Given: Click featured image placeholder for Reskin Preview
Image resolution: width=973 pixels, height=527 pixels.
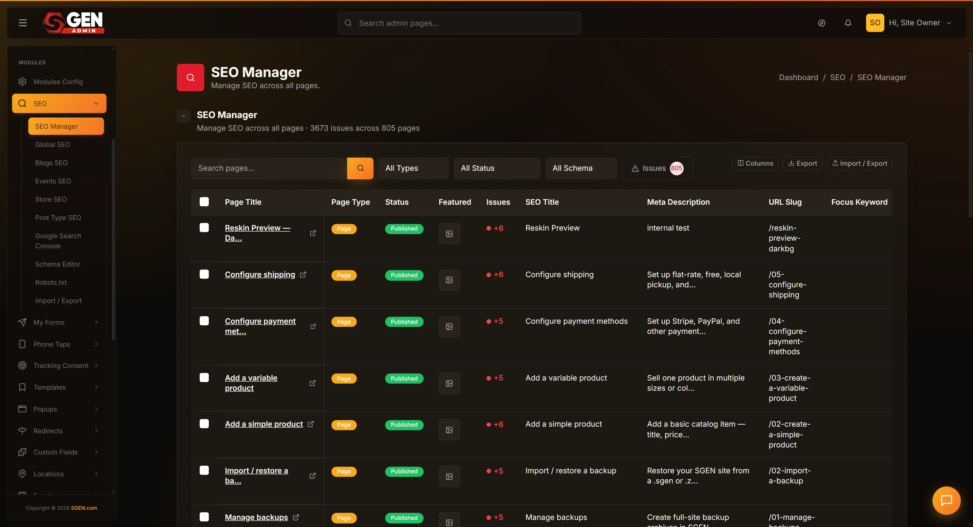Looking at the screenshot, I should pos(449,234).
